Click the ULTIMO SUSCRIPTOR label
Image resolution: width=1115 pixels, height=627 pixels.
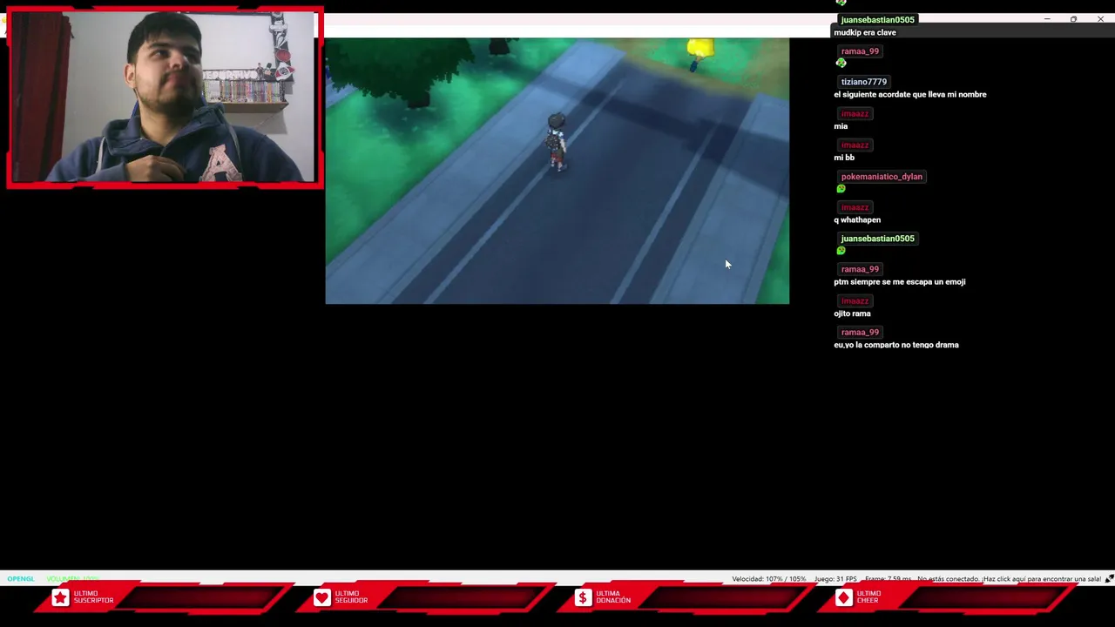tap(93, 597)
